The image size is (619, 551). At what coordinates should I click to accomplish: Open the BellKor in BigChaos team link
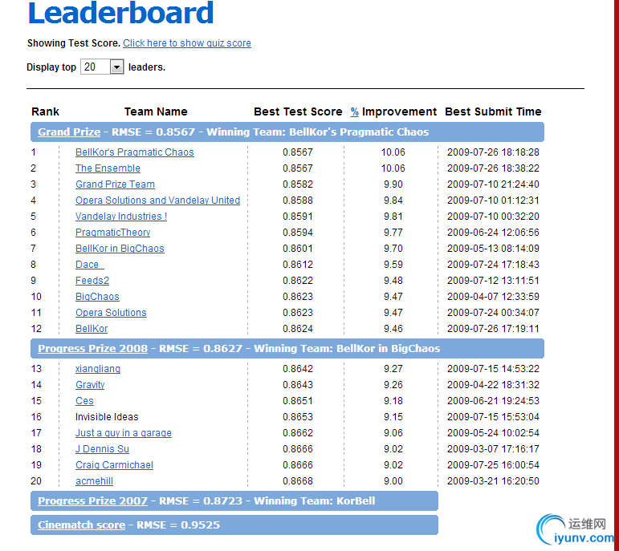[x=120, y=249]
